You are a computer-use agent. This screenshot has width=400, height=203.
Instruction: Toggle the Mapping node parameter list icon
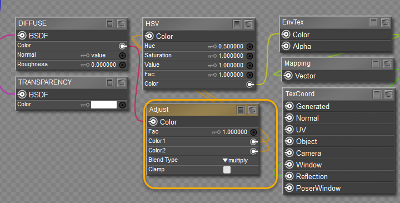tap(376, 64)
